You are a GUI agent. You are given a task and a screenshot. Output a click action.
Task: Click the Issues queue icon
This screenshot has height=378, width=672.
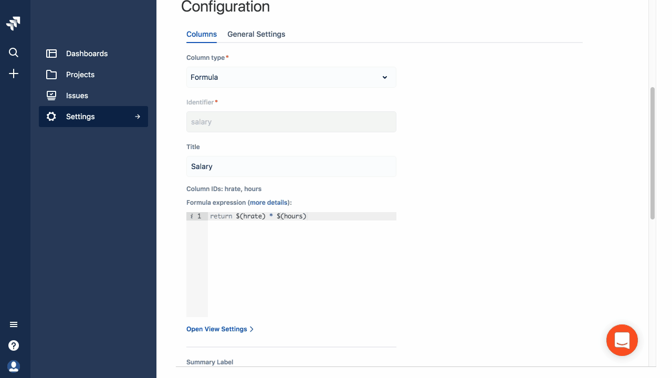point(51,96)
